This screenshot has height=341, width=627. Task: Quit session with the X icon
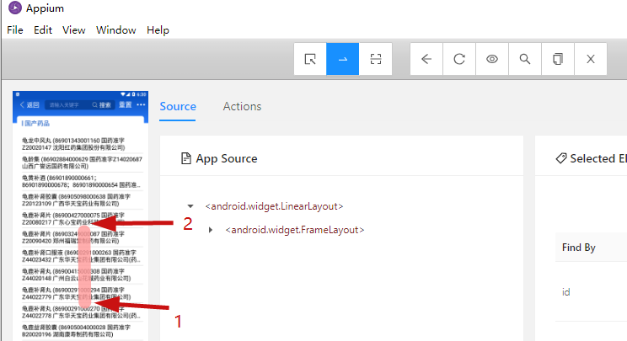click(591, 59)
